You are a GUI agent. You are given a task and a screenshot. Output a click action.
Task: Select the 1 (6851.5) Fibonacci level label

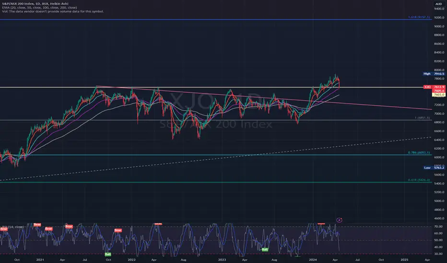tap(422, 118)
